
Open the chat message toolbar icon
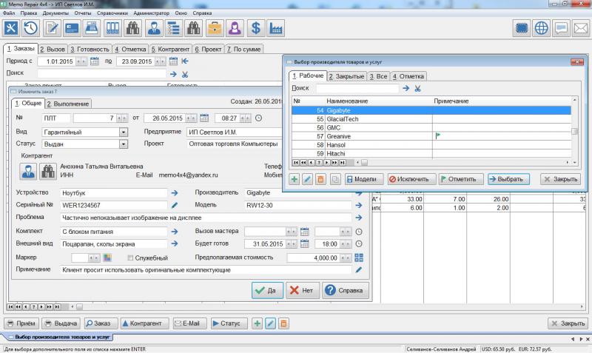(562, 28)
